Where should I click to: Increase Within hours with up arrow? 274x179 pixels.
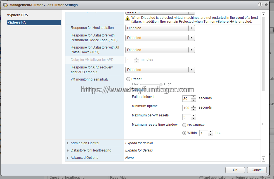[x=211, y=132]
